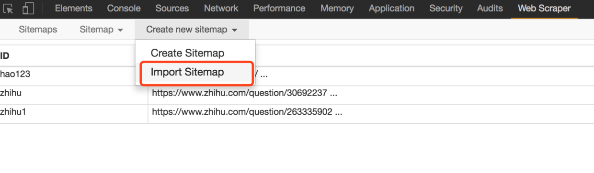Image resolution: width=594 pixels, height=173 pixels.
Task: Go to the Network tab
Action: coord(221,9)
